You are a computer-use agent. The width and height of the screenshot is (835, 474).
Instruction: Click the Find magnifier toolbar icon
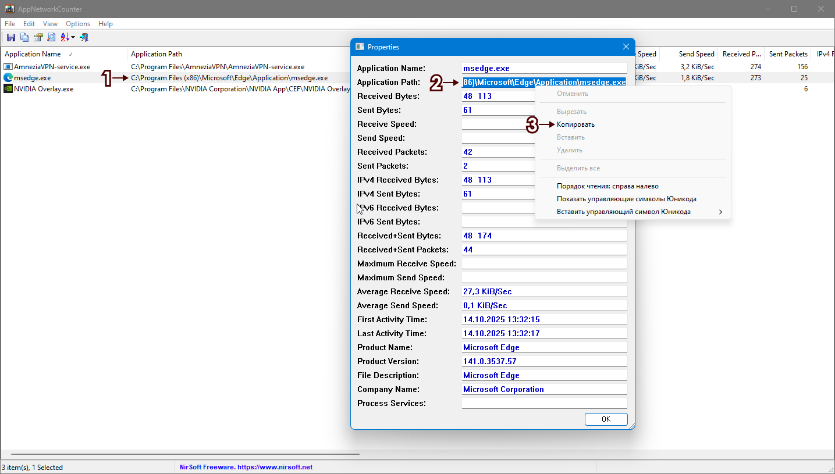pos(51,37)
